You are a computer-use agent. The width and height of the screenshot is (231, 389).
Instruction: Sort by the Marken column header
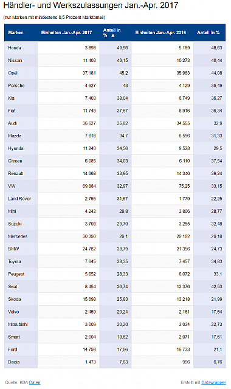(16, 32)
